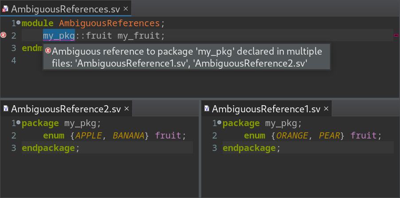The image size is (400, 198).
Task: Select the AmbiguousReference1.sv editor tab
Action: pyautogui.click(x=267, y=109)
